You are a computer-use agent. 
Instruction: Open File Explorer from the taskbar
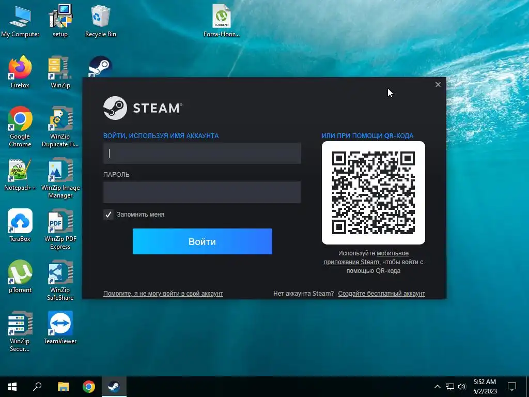click(63, 387)
